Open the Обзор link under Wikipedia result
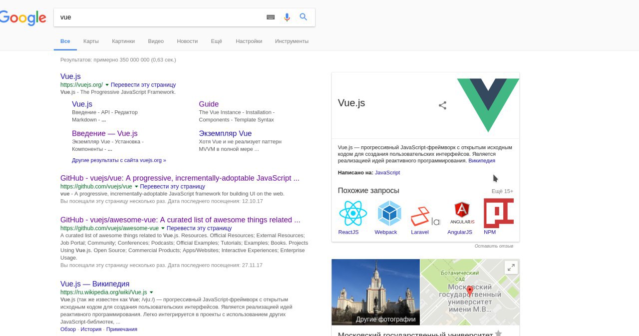The height and width of the screenshot is (336, 639). coord(68,329)
